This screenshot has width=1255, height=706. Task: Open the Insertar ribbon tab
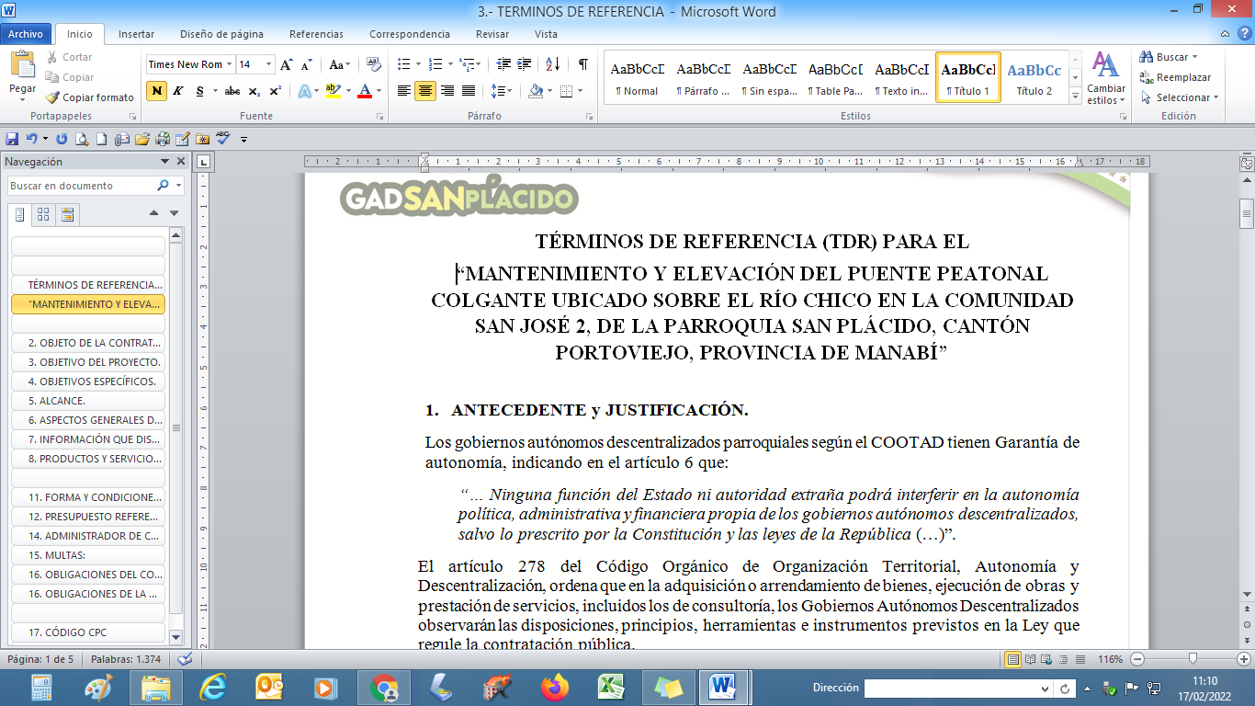(136, 34)
